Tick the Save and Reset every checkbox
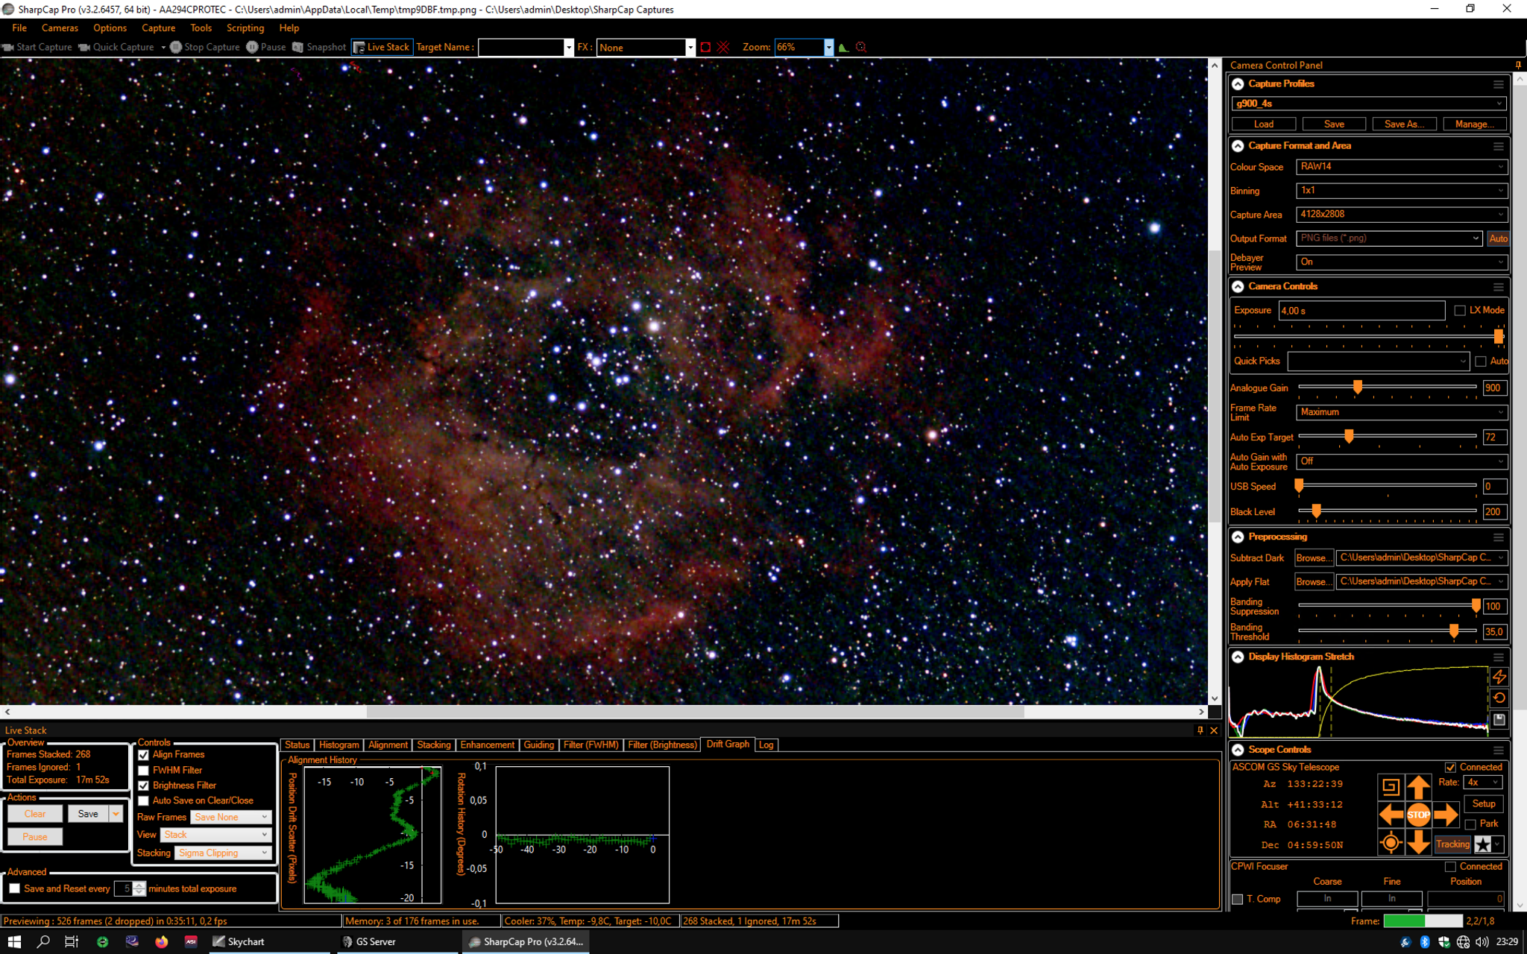 point(15,888)
